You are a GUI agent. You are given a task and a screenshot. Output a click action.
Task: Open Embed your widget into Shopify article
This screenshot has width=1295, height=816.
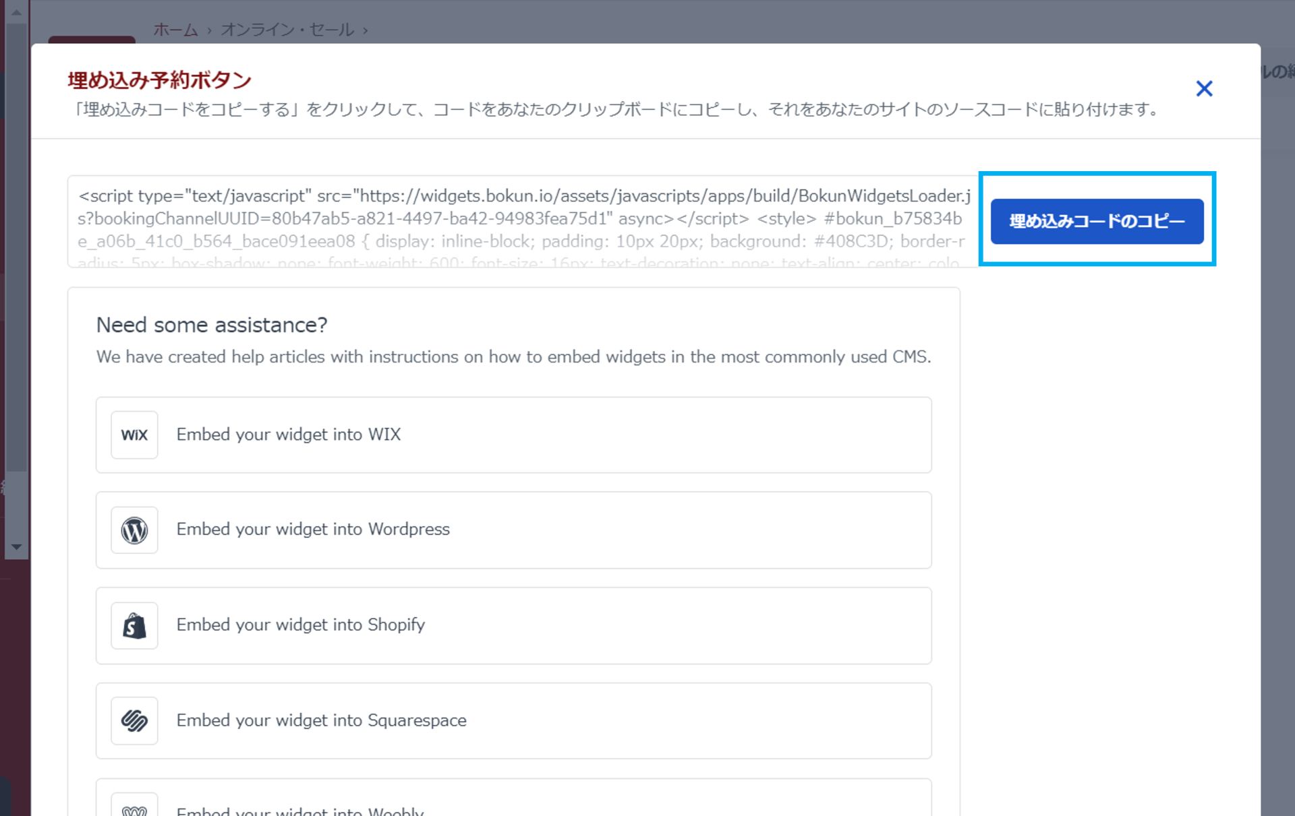click(x=301, y=625)
